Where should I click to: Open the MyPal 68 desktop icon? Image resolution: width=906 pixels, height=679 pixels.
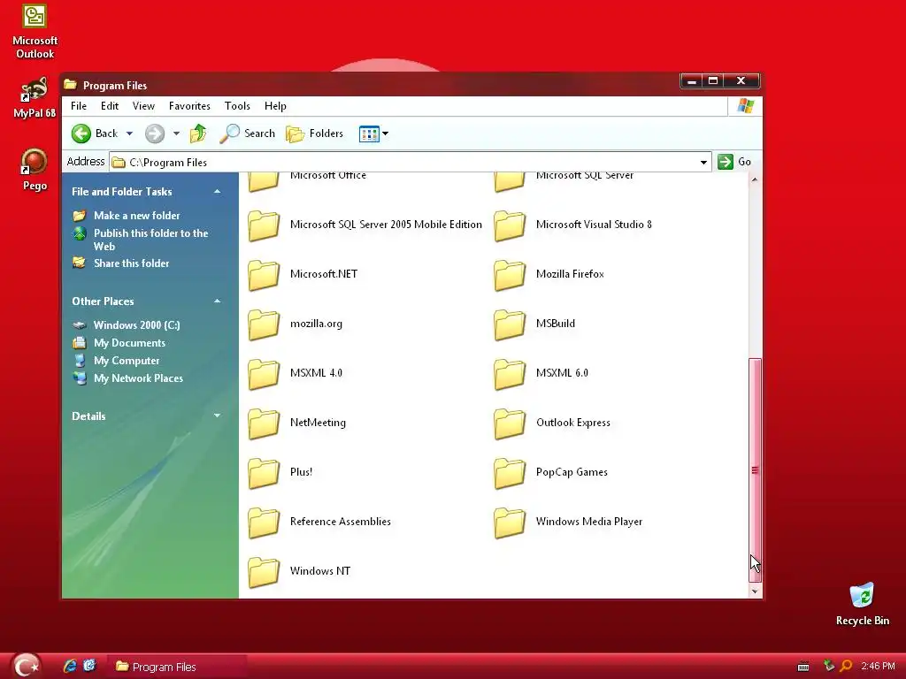(35, 97)
